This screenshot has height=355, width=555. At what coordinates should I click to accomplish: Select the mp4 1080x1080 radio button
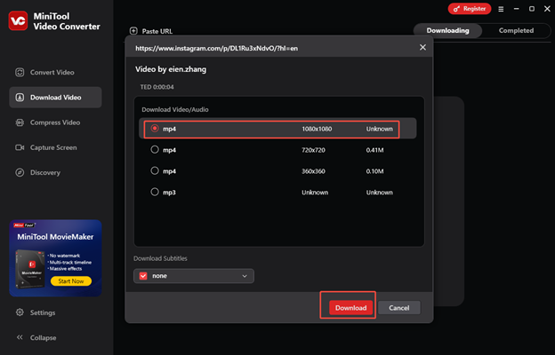click(155, 129)
